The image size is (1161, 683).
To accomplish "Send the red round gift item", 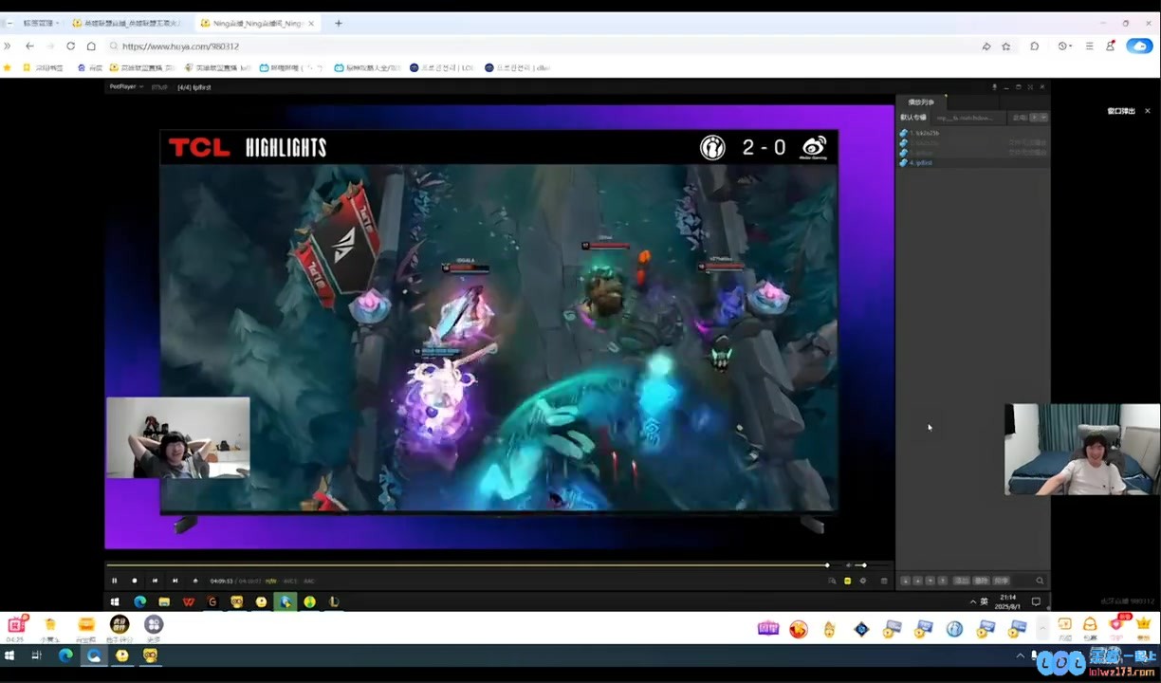I will coord(799,628).
